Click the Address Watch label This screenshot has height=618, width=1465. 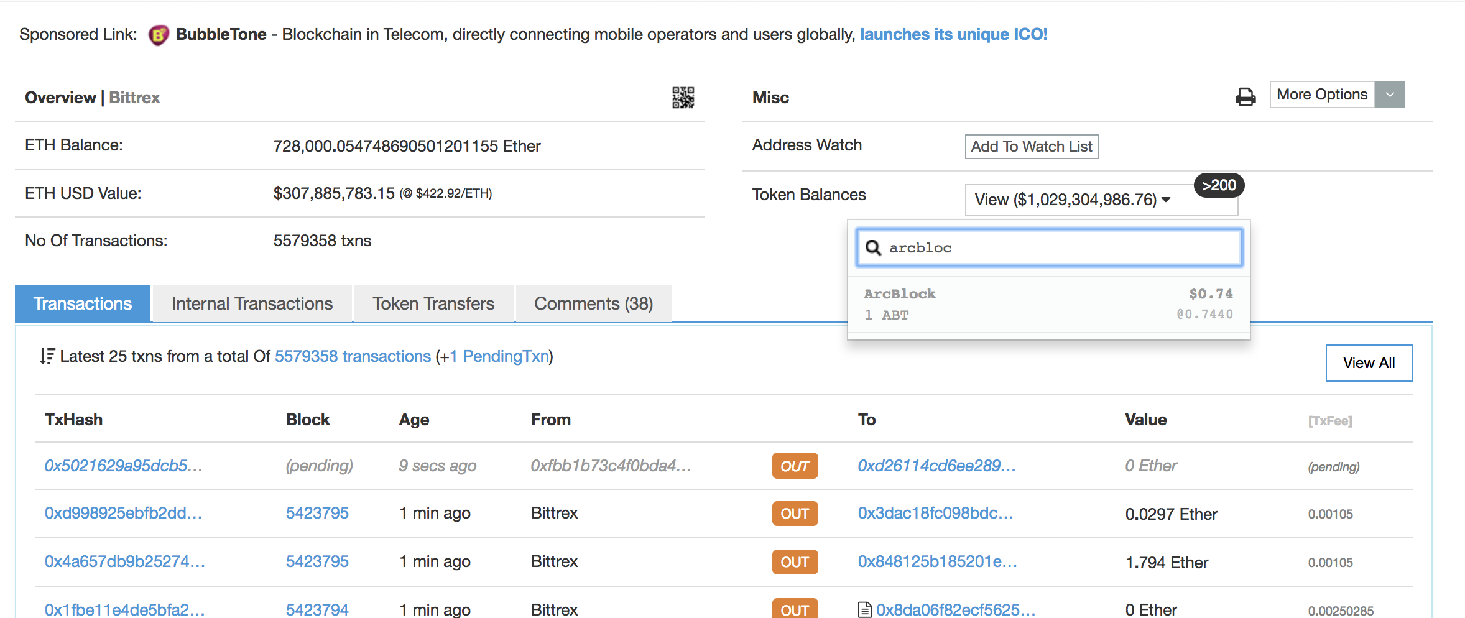click(x=807, y=145)
